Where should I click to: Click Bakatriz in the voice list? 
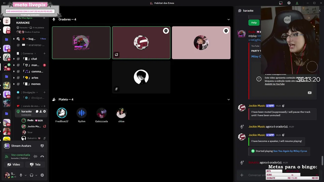tap(33, 138)
